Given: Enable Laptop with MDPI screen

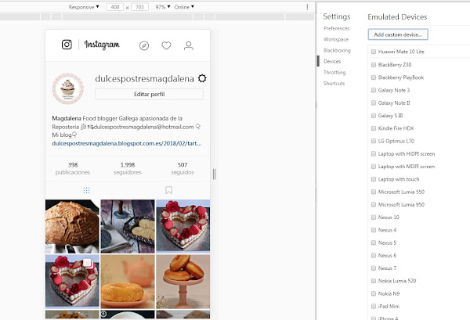Looking at the screenshot, I should 374,167.
